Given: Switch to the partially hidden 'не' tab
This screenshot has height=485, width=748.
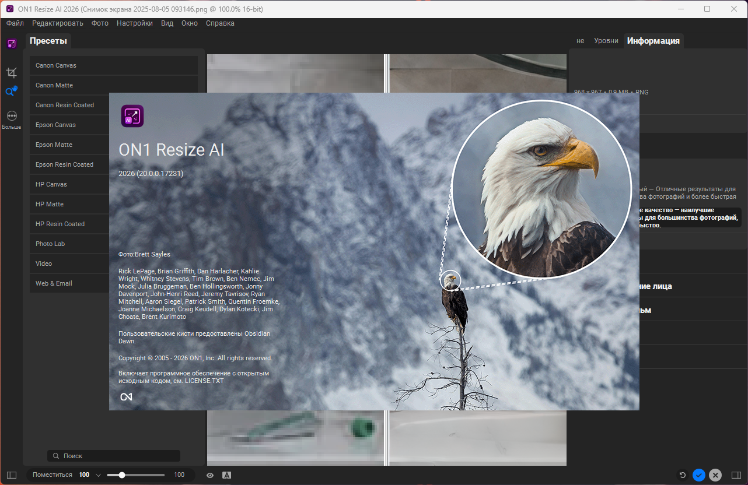Looking at the screenshot, I should pyautogui.click(x=580, y=41).
